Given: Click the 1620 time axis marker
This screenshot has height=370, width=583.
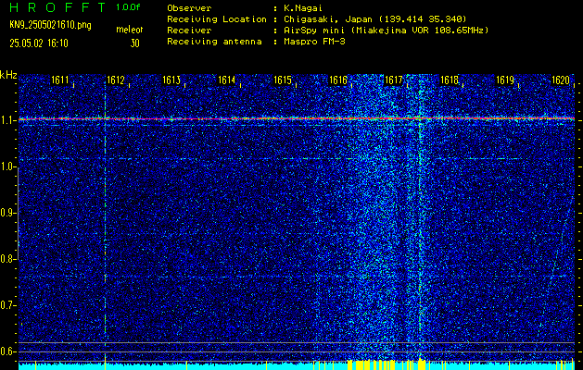Looking at the screenshot, I should tap(561, 80).
